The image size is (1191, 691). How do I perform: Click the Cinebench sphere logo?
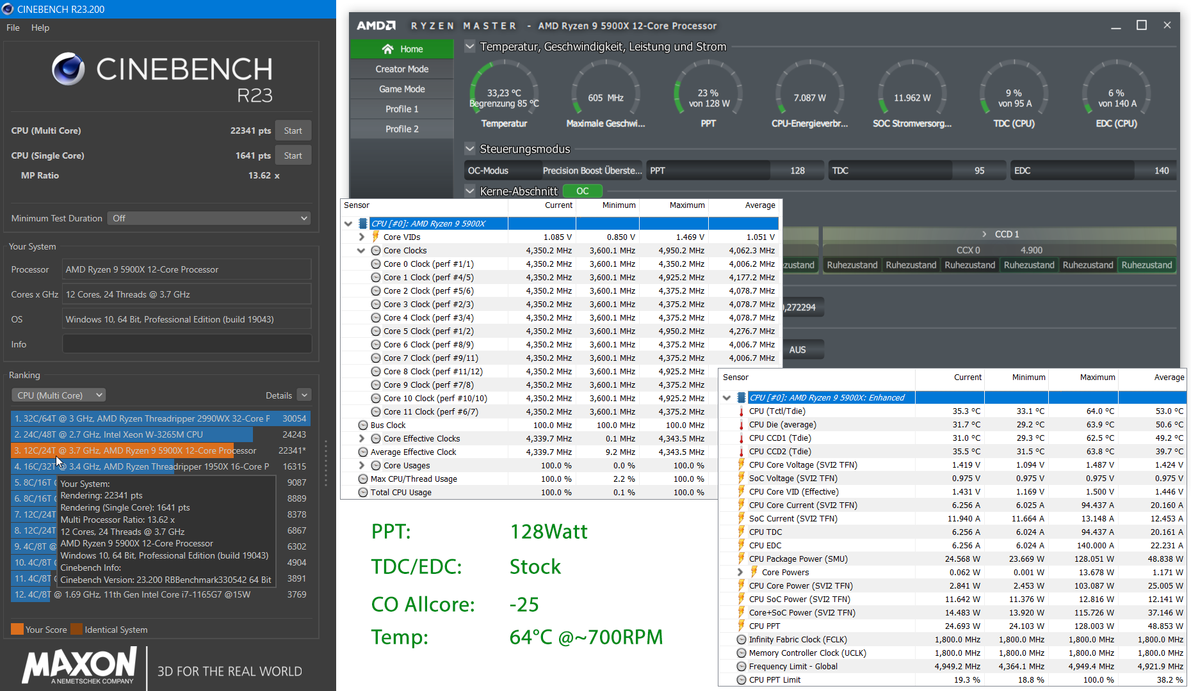click(68, 69)
